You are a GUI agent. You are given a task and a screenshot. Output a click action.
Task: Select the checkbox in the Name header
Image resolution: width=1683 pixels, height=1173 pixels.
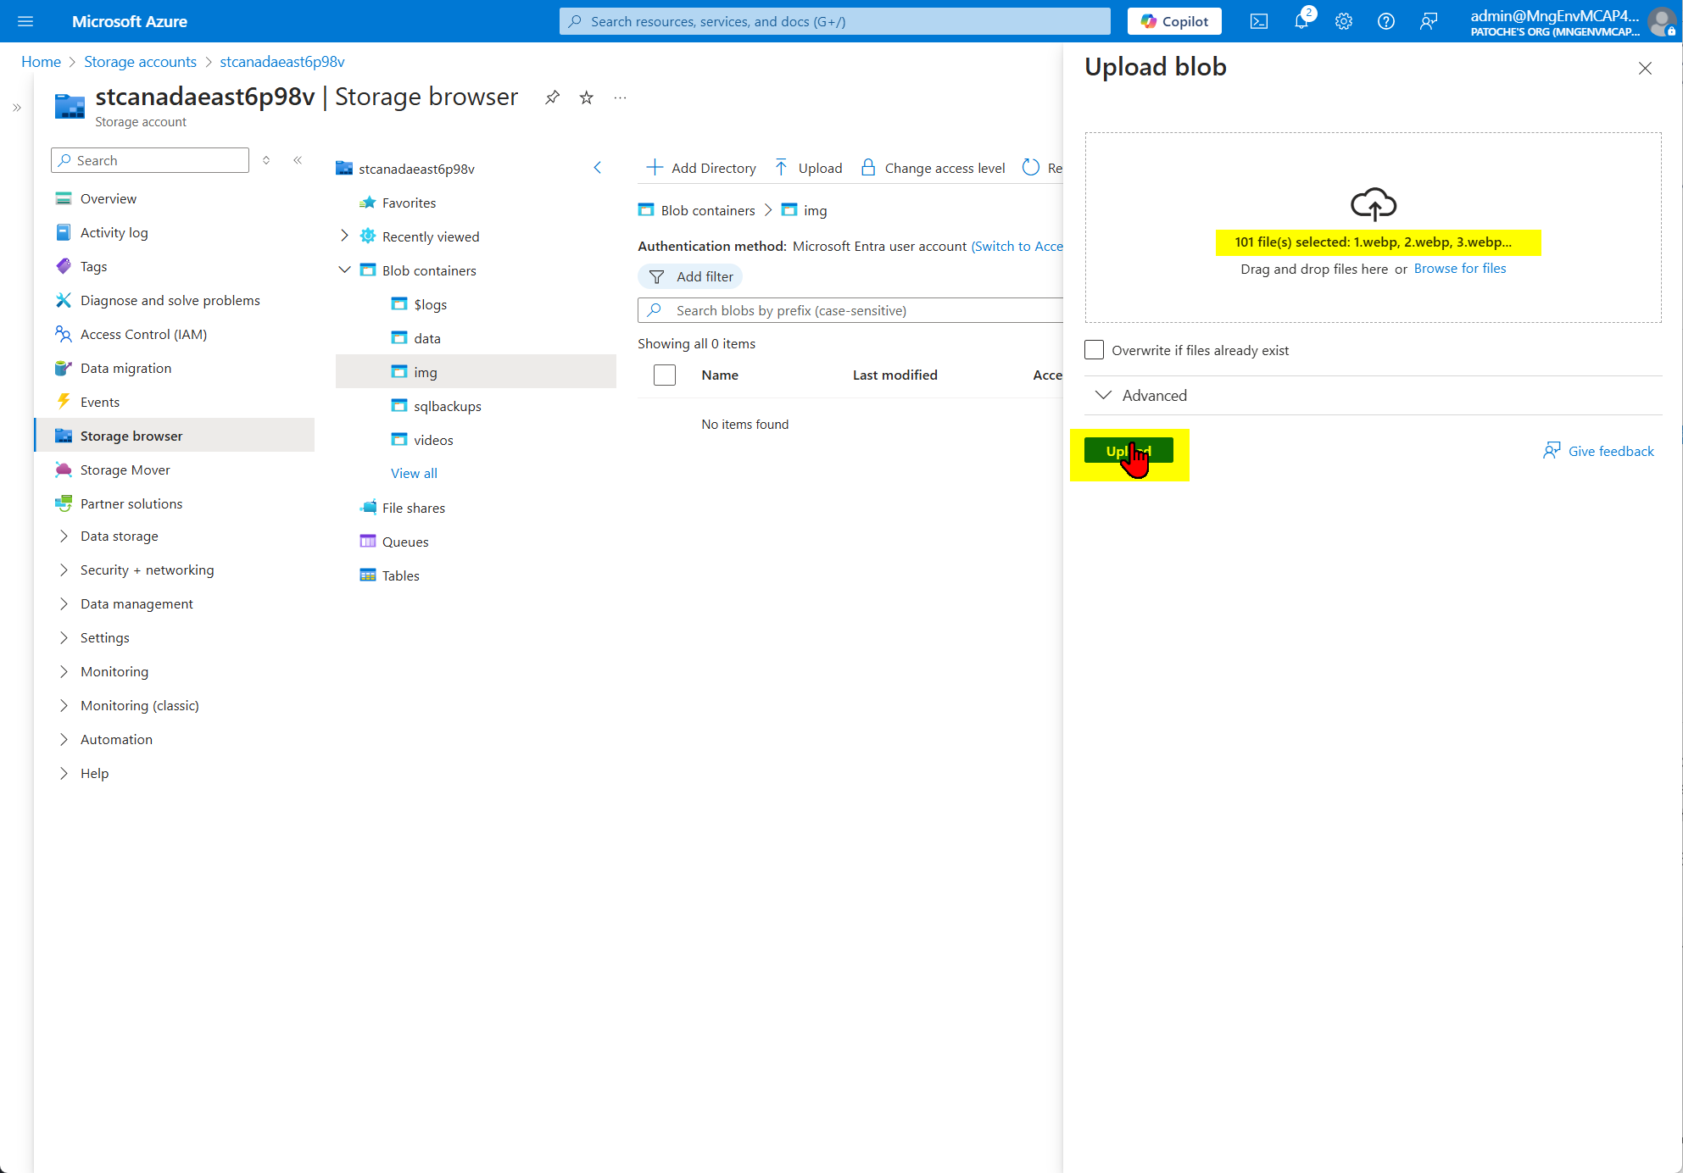coord(665,375)
